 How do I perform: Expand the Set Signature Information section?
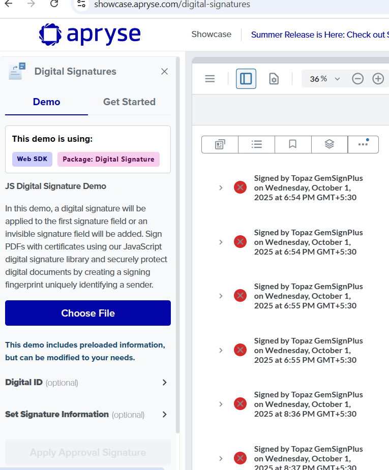164,415
